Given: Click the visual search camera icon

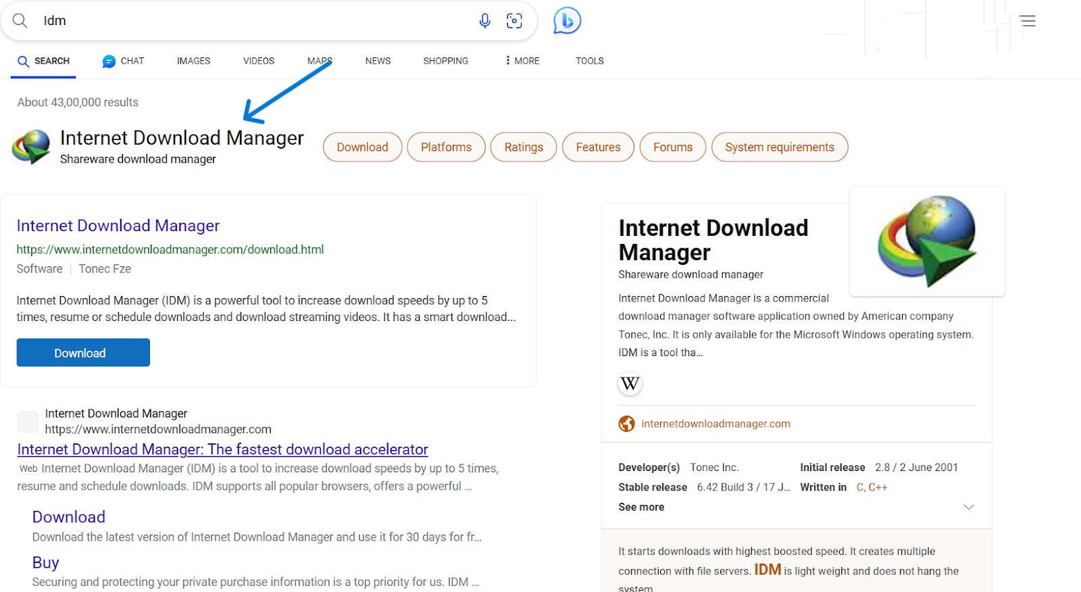Looking at the screenshot, I should tap(514, 21).
